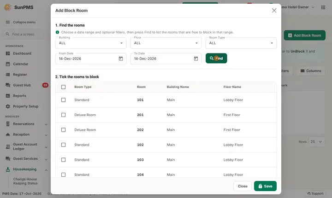
Task: Collapse the Housekeeping section chevron
Action: (46, 170)
